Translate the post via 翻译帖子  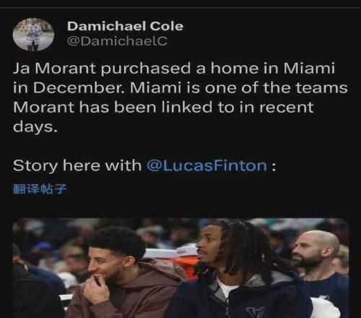pyautogui.click(x=40, y=189)
